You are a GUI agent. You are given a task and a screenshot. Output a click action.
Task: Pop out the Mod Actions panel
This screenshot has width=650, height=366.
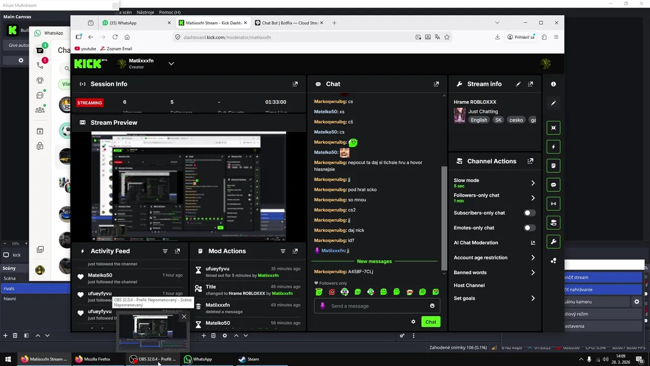[295, 251]
